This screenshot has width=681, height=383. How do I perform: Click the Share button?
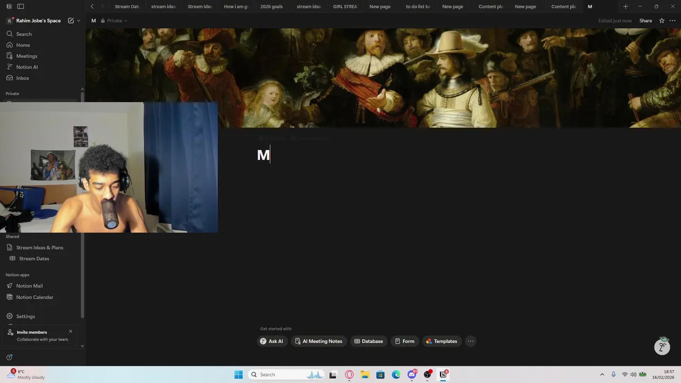(x=645, y=21)
